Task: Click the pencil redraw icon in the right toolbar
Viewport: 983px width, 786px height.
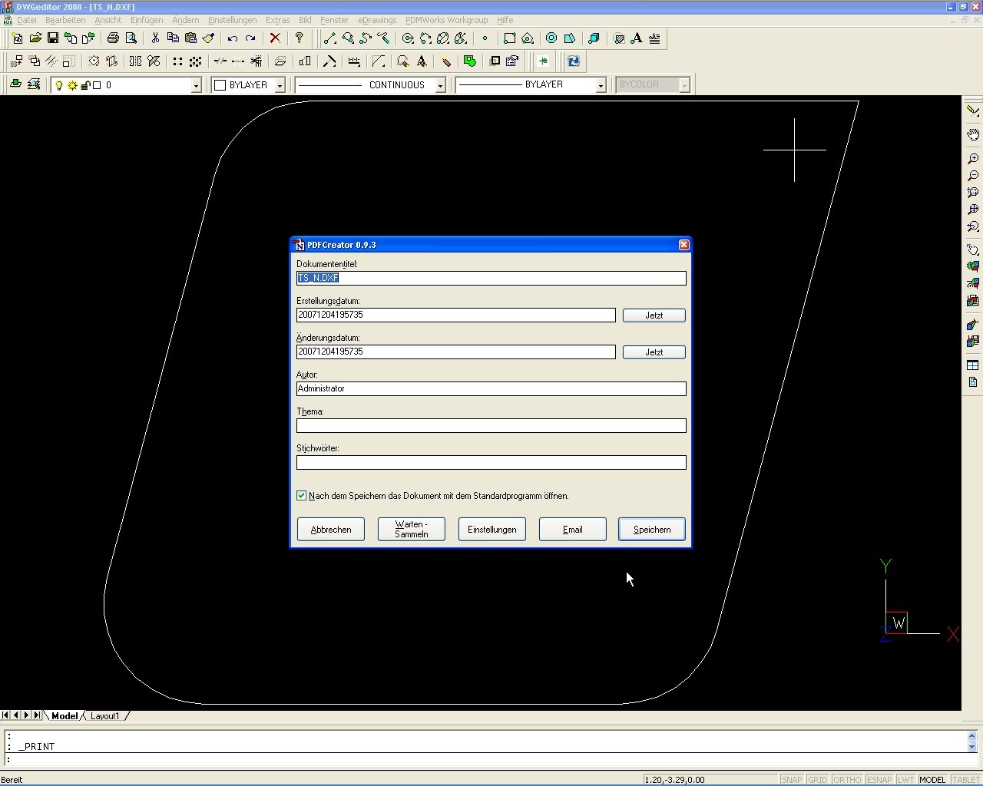Action: (x=973, y=111)
